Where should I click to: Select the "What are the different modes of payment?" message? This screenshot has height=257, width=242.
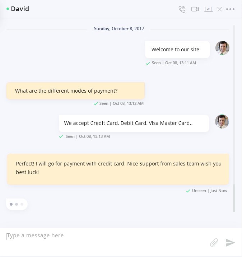75,91
